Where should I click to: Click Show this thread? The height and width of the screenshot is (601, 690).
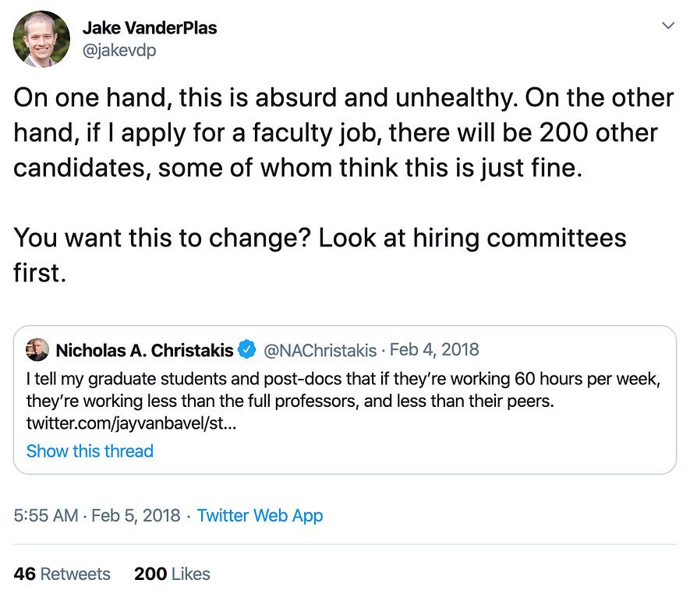tap(90, 451)
